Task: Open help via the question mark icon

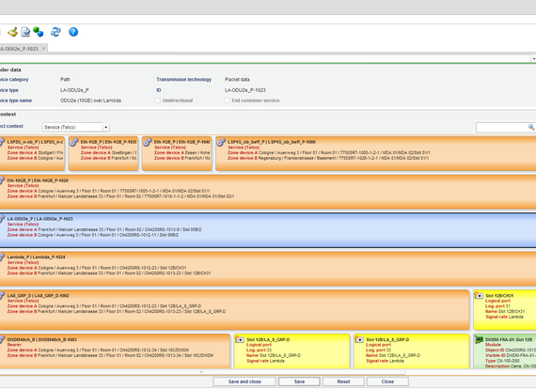Action: [73, 32]
